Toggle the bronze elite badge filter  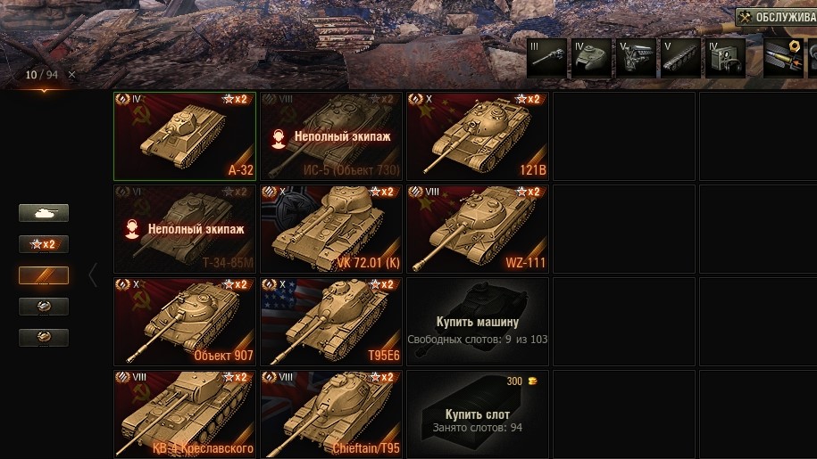44,338
